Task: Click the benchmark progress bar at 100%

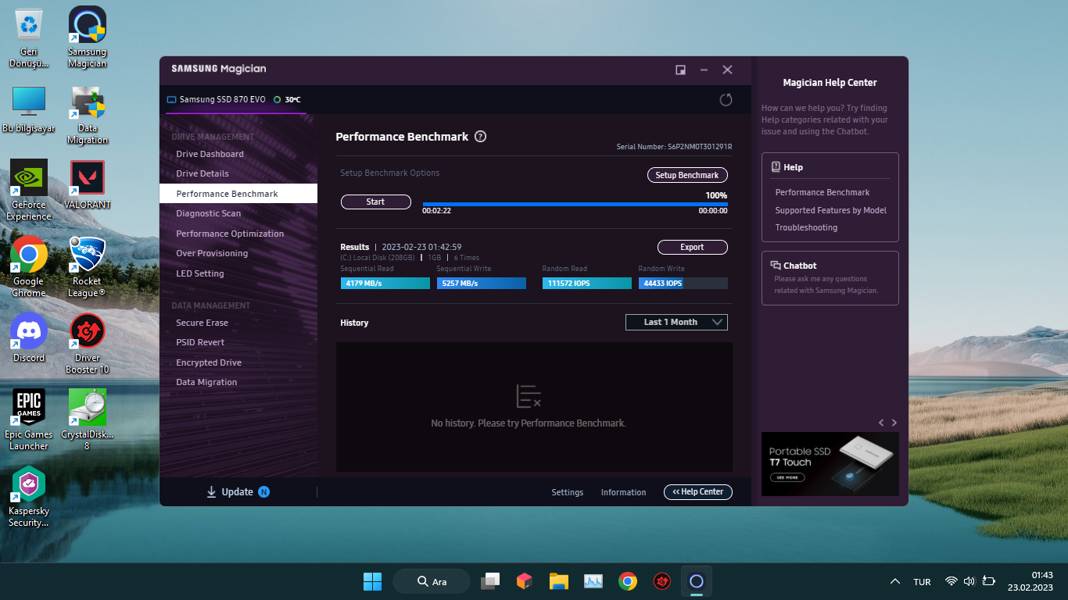Action: tap(575, 204)
